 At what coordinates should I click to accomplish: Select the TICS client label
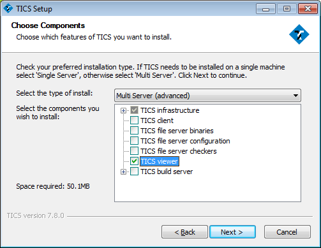pos(157,120)
